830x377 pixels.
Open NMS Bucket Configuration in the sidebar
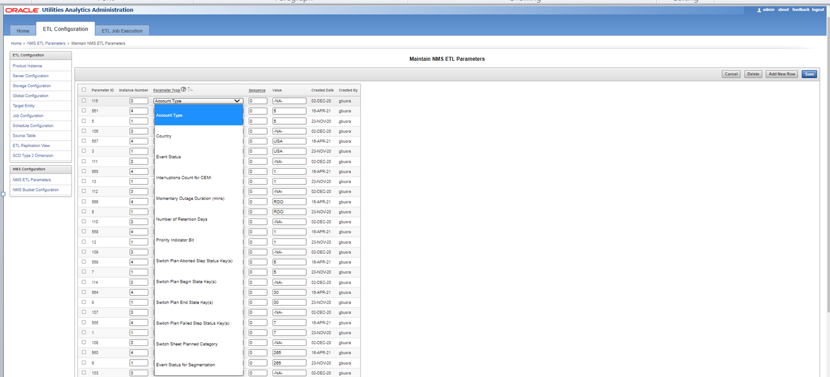point(34,189)
